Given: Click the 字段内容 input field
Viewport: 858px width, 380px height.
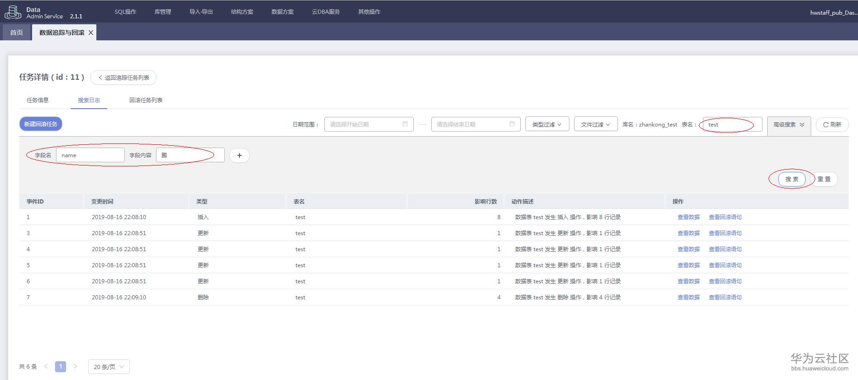Looking at the screenshot, I should [190, 155].
